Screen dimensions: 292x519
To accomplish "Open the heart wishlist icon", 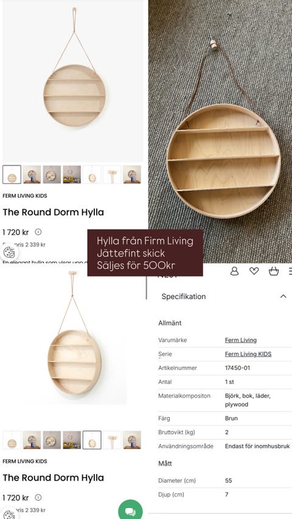I will [254, 271].
